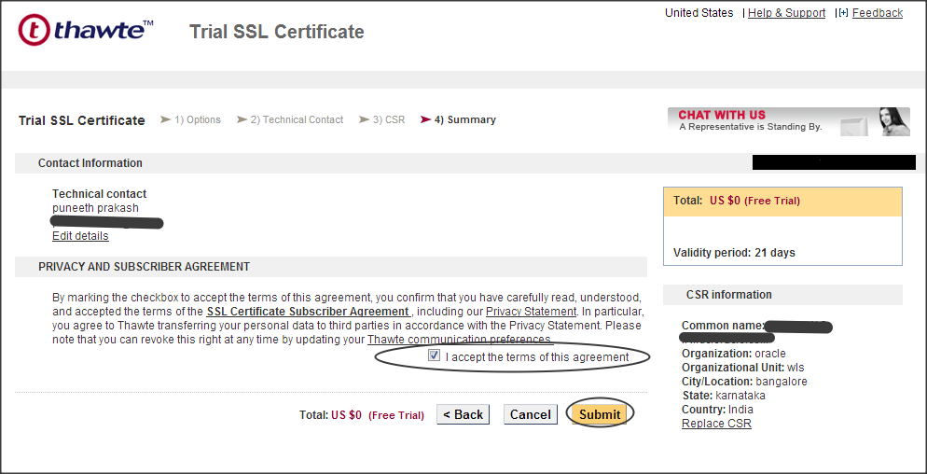Click the Trial SSL Certificate page title
Image resolution: width=927 pixels, height=474 pixels.
[277, 32]
